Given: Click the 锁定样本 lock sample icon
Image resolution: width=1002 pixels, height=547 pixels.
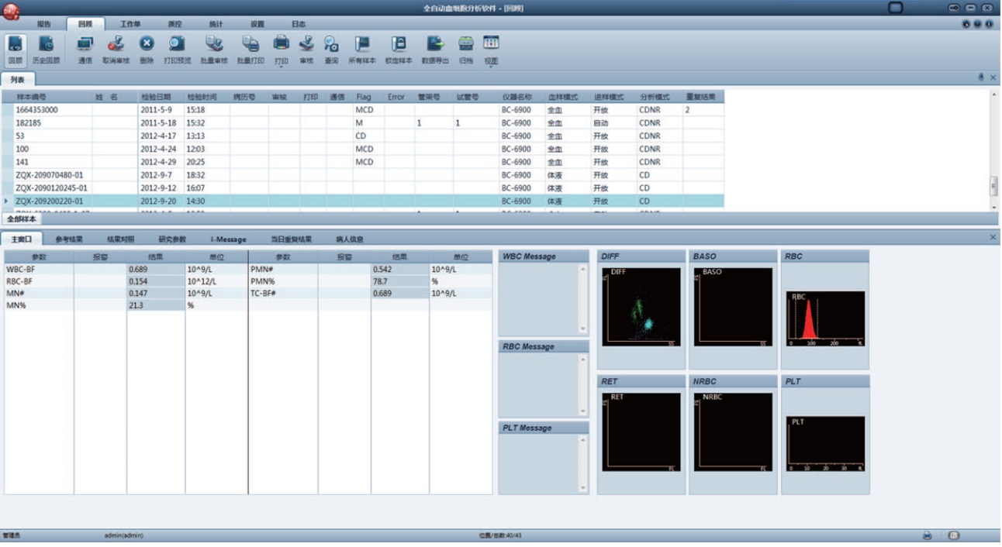Looking at the screenshot, I should pos(399,48).
